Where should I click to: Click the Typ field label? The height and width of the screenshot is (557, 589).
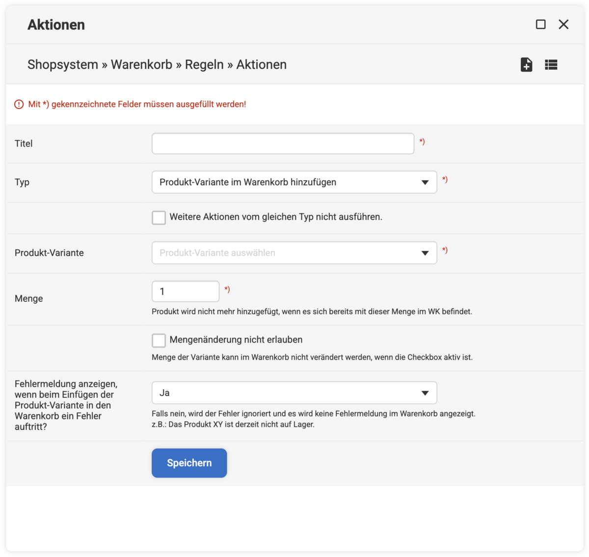22,182
